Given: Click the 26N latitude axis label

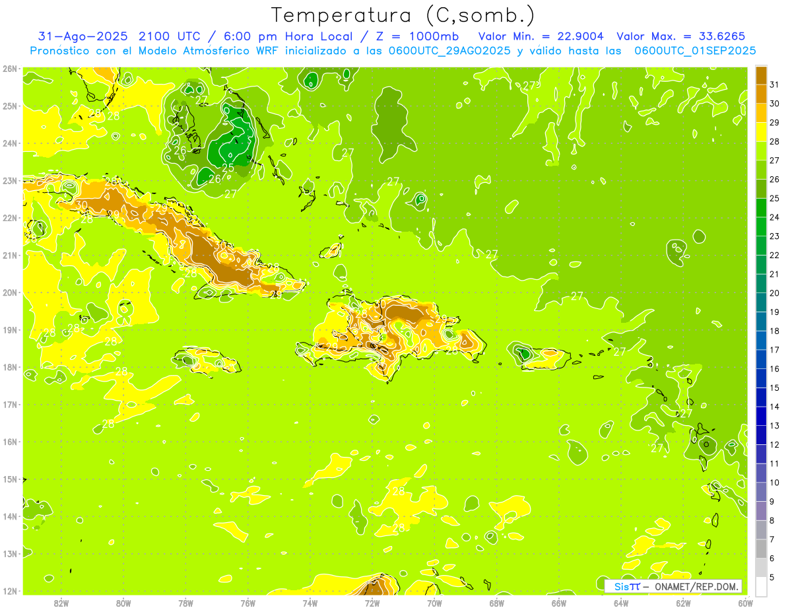Looking at the screenshot, I should click(10, 69).
